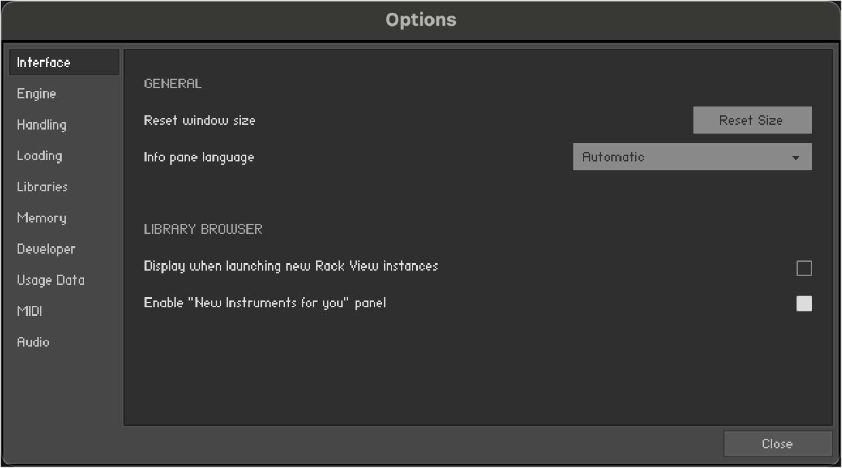Select the Interface tab
842x468 pixels.
pyautogui.click(x=43, y=62)
